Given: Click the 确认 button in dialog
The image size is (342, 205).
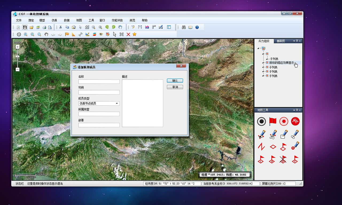Looking at the screenshot, I should click(x=175, y=81).
